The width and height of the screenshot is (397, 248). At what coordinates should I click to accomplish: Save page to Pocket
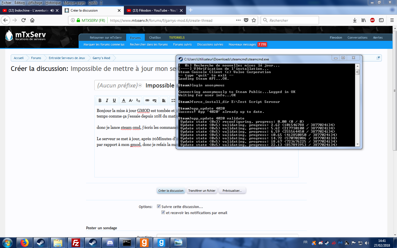point(246,20)
